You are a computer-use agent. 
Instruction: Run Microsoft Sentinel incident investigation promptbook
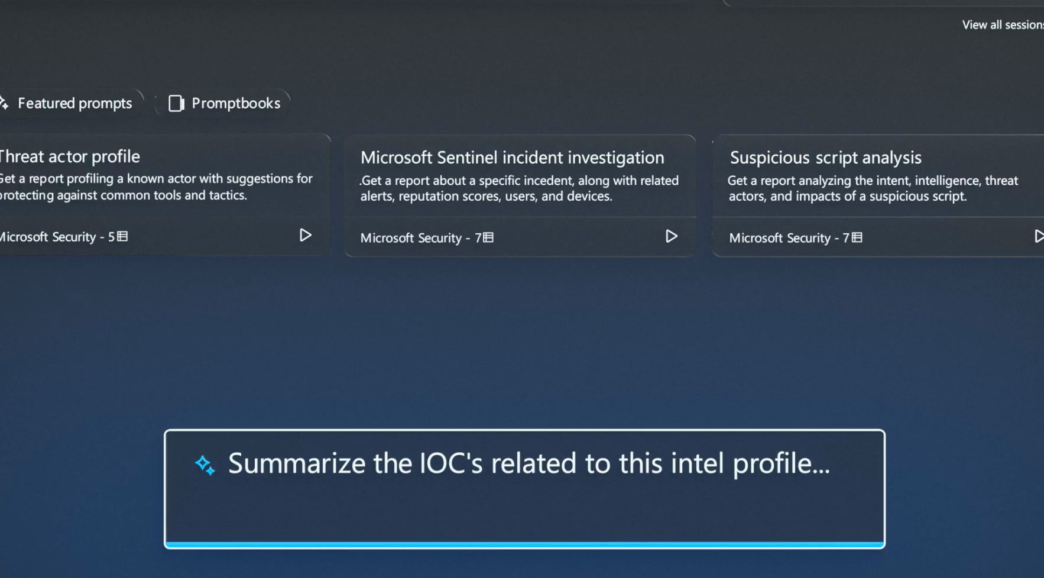click(671, 237)
